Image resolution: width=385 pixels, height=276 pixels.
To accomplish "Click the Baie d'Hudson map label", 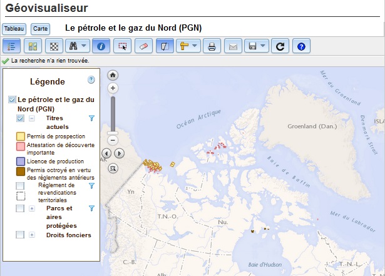I will [x=265, y=265].
